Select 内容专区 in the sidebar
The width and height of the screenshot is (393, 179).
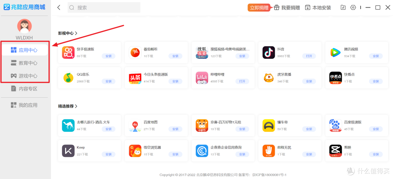tap(24, 89)
